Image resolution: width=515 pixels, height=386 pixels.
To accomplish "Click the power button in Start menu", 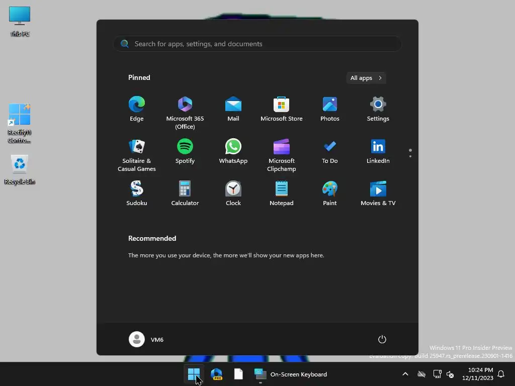I will pyautogui.click(x=382, y=339).
